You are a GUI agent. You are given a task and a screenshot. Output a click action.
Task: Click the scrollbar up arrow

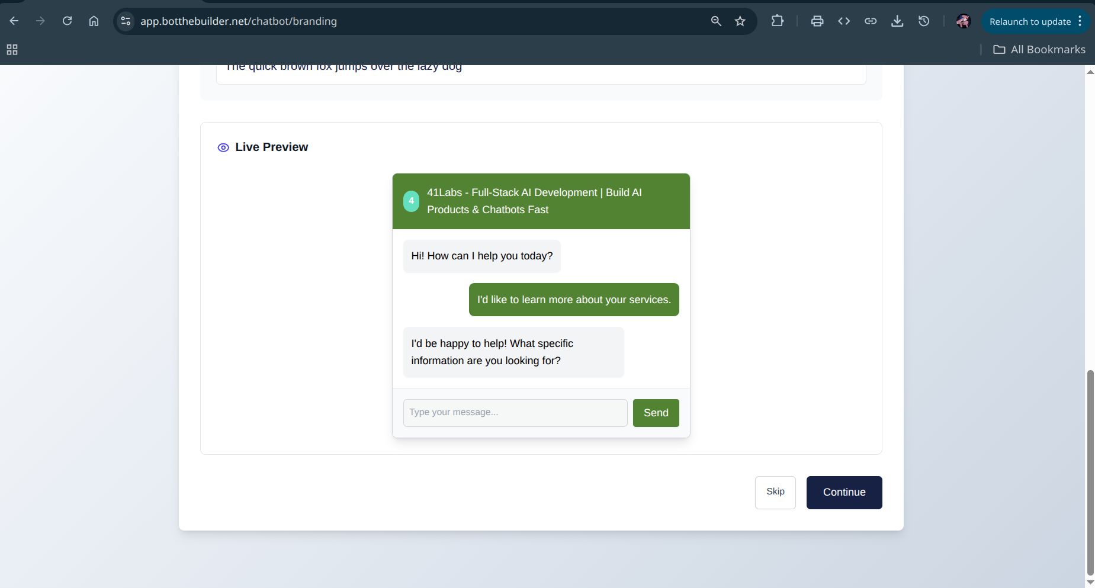point(1090,72)
